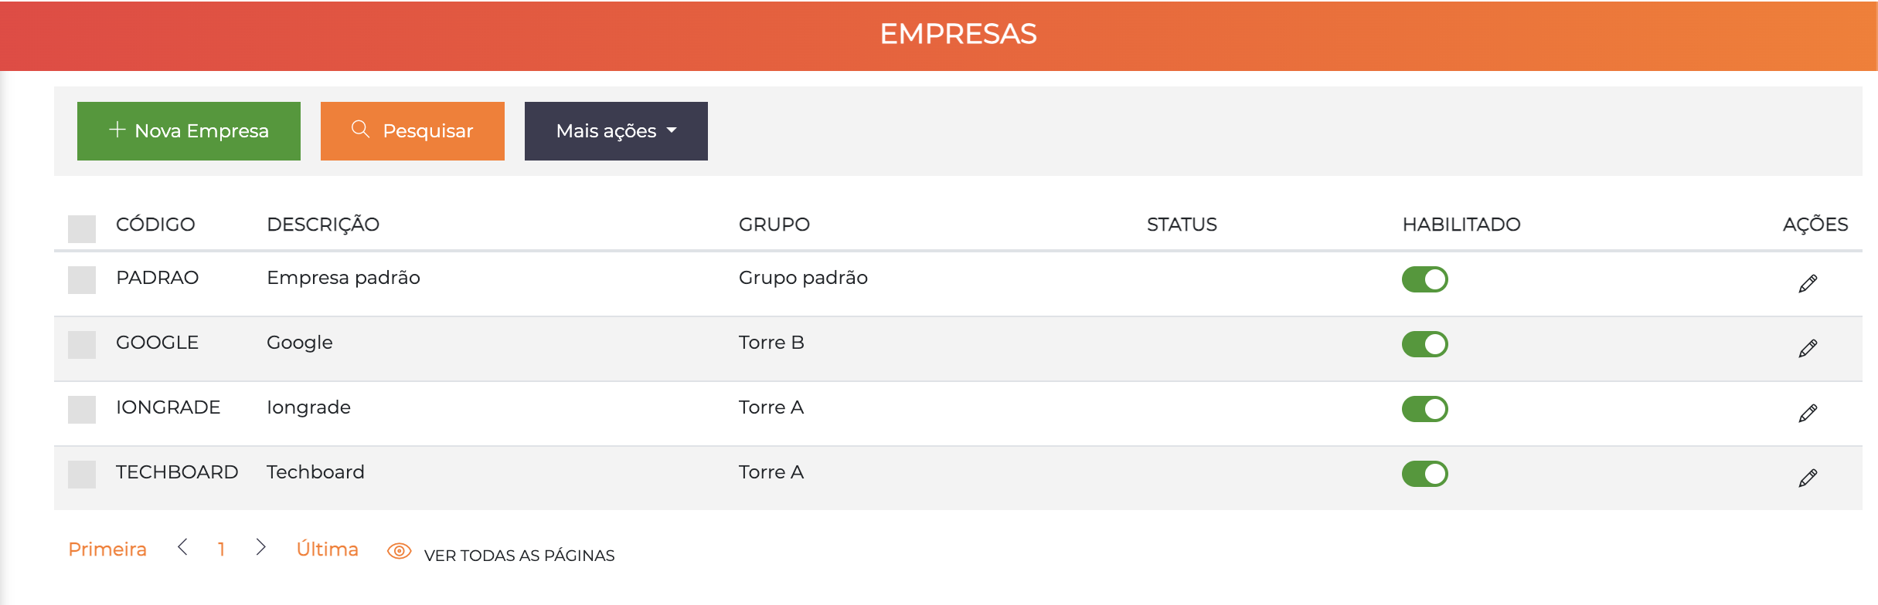This screenshot has height=605, width=1878.
Task: Select the checkbox on the IONGRADE row
Action: (83, 409)
